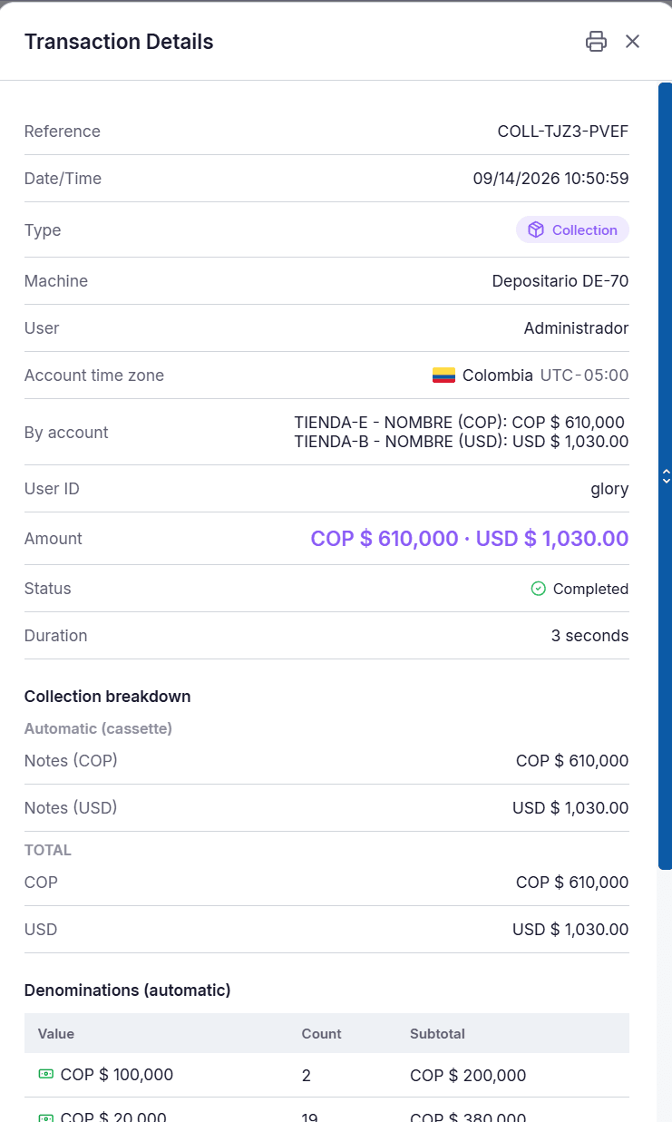Image resolution: width=672 pixels, height=1122 pixels.
Task: Click the Count column header
Action: (321, 1033)
